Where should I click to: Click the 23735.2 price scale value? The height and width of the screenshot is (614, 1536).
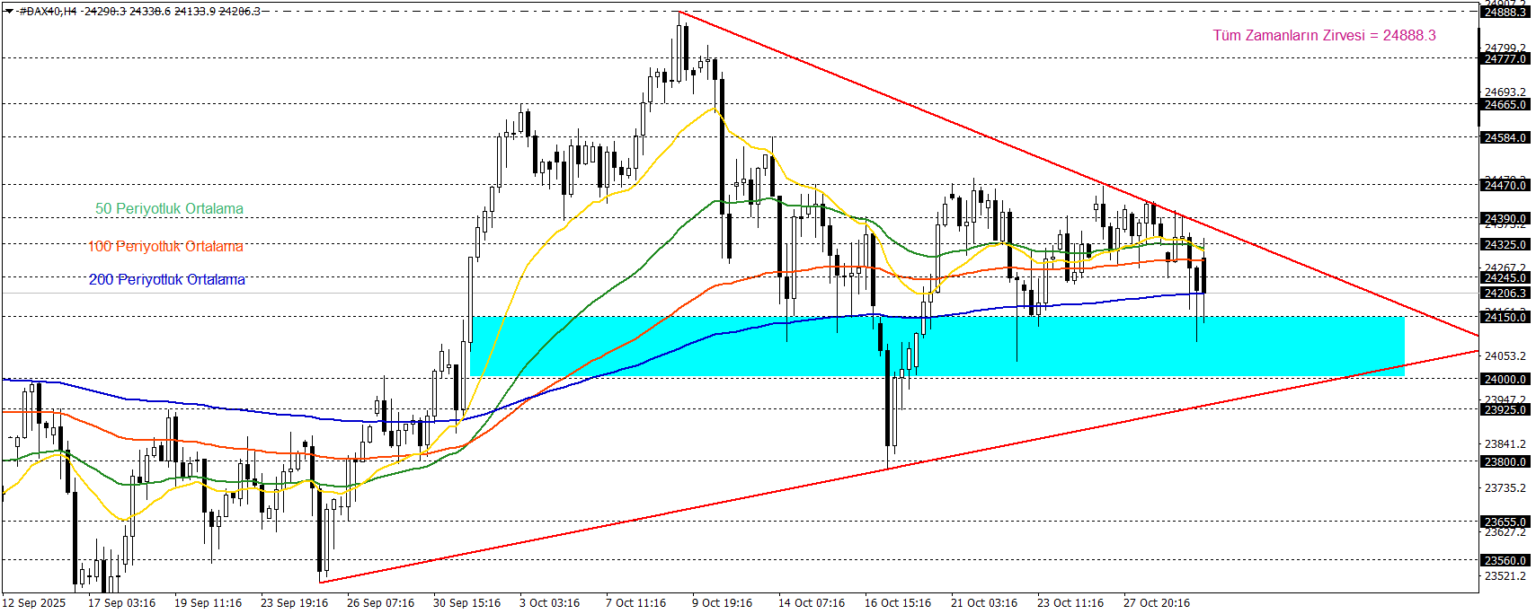coord(1505,487)
